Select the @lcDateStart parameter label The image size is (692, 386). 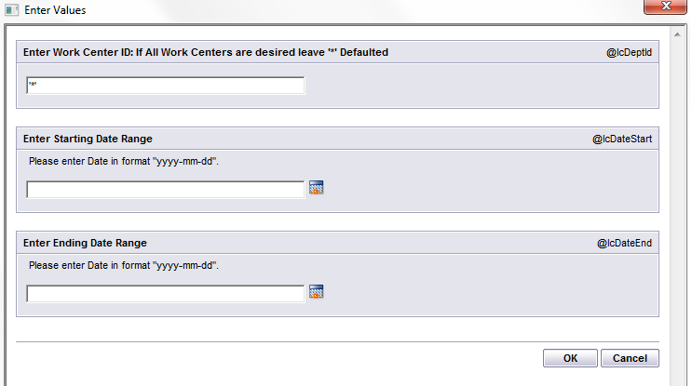[622, 139]
